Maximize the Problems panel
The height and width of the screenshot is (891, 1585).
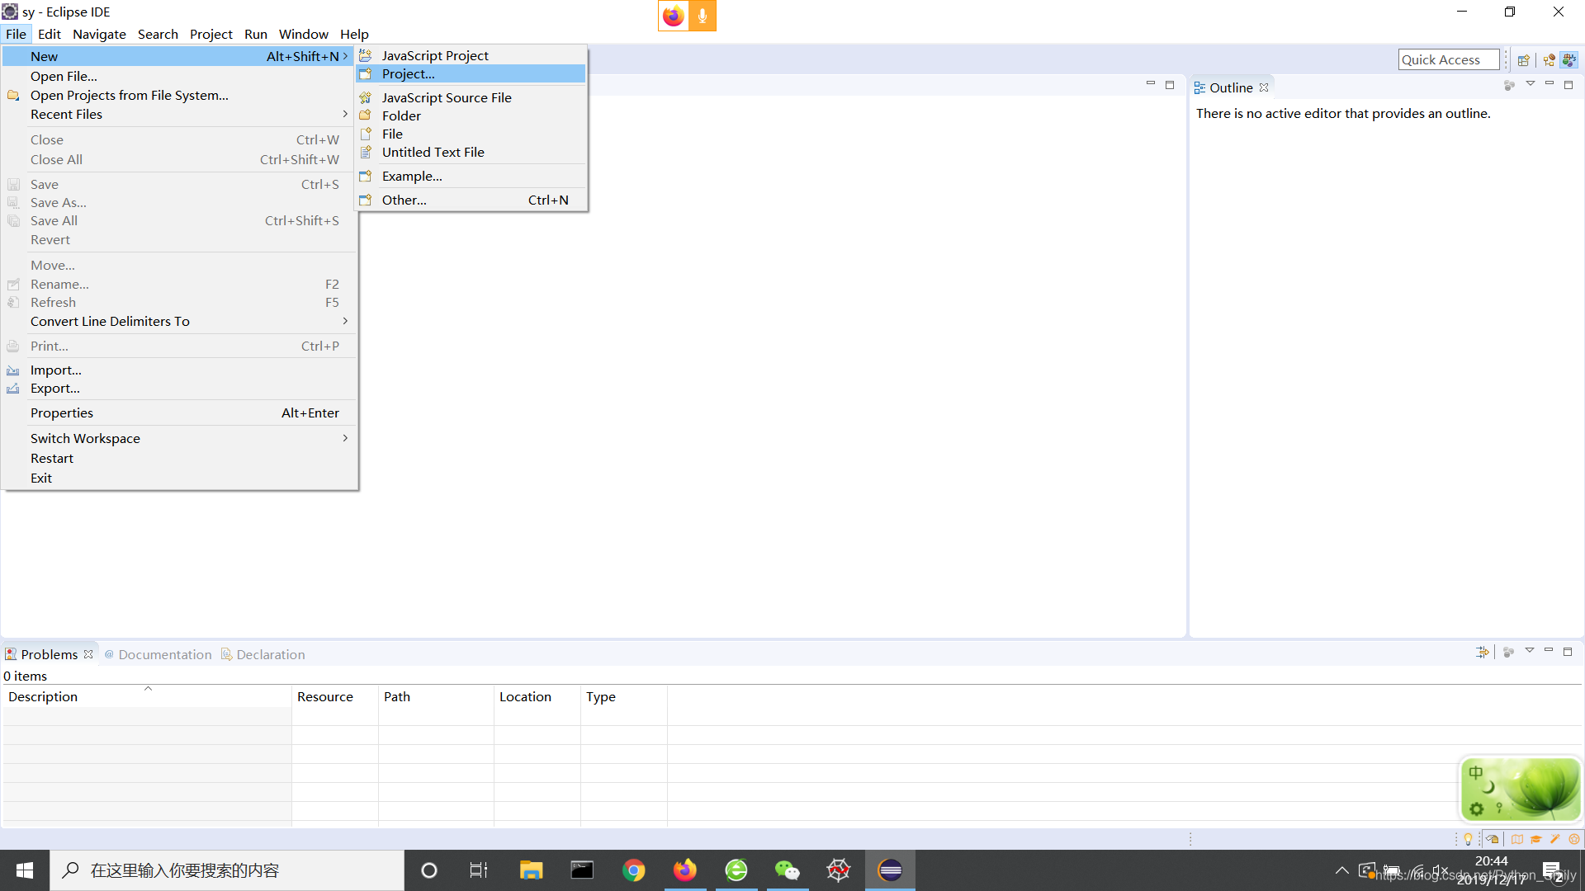click(1568, 651)
